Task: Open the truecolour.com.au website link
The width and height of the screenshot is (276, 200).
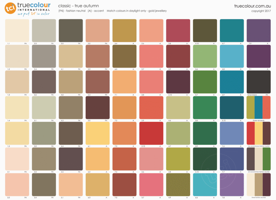Action: pos(252,6)
